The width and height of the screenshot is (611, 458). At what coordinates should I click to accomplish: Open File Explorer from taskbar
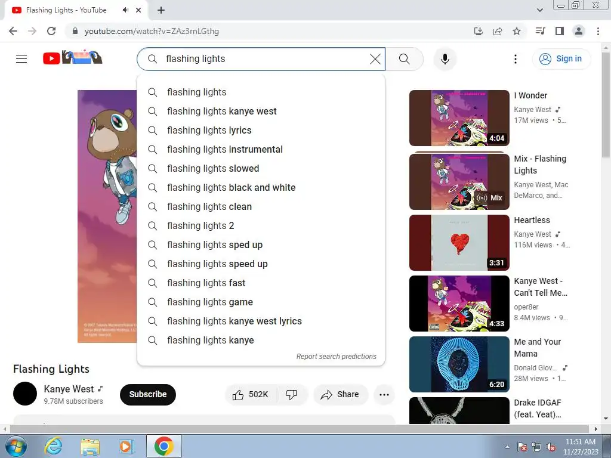coord(90,447)
